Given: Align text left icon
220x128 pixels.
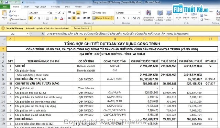Looking at the screenshot, I should pyautogui.click(x=69, y=18).
